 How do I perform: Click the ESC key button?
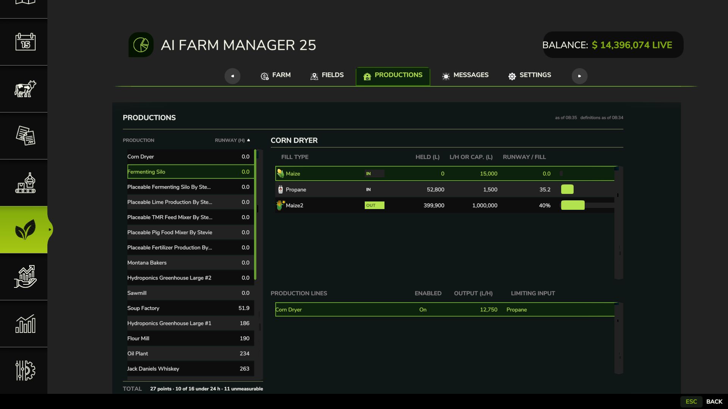[x=691, y=401]
